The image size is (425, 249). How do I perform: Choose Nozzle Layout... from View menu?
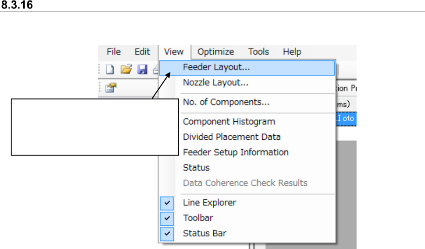pyautogui.click(x=216, y=83)
